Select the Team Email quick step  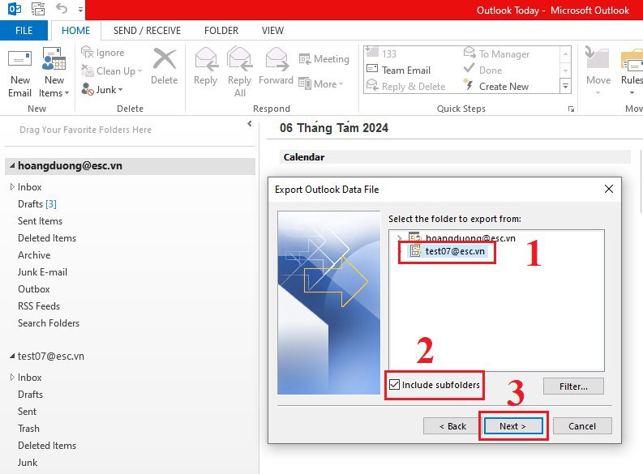click(x=398, y=70)
